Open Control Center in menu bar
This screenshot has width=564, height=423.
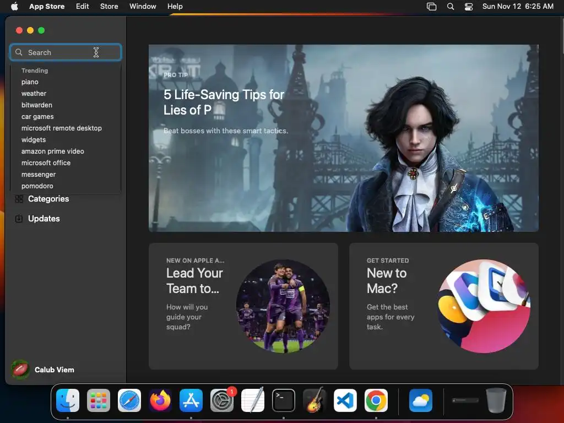point(469,7)
